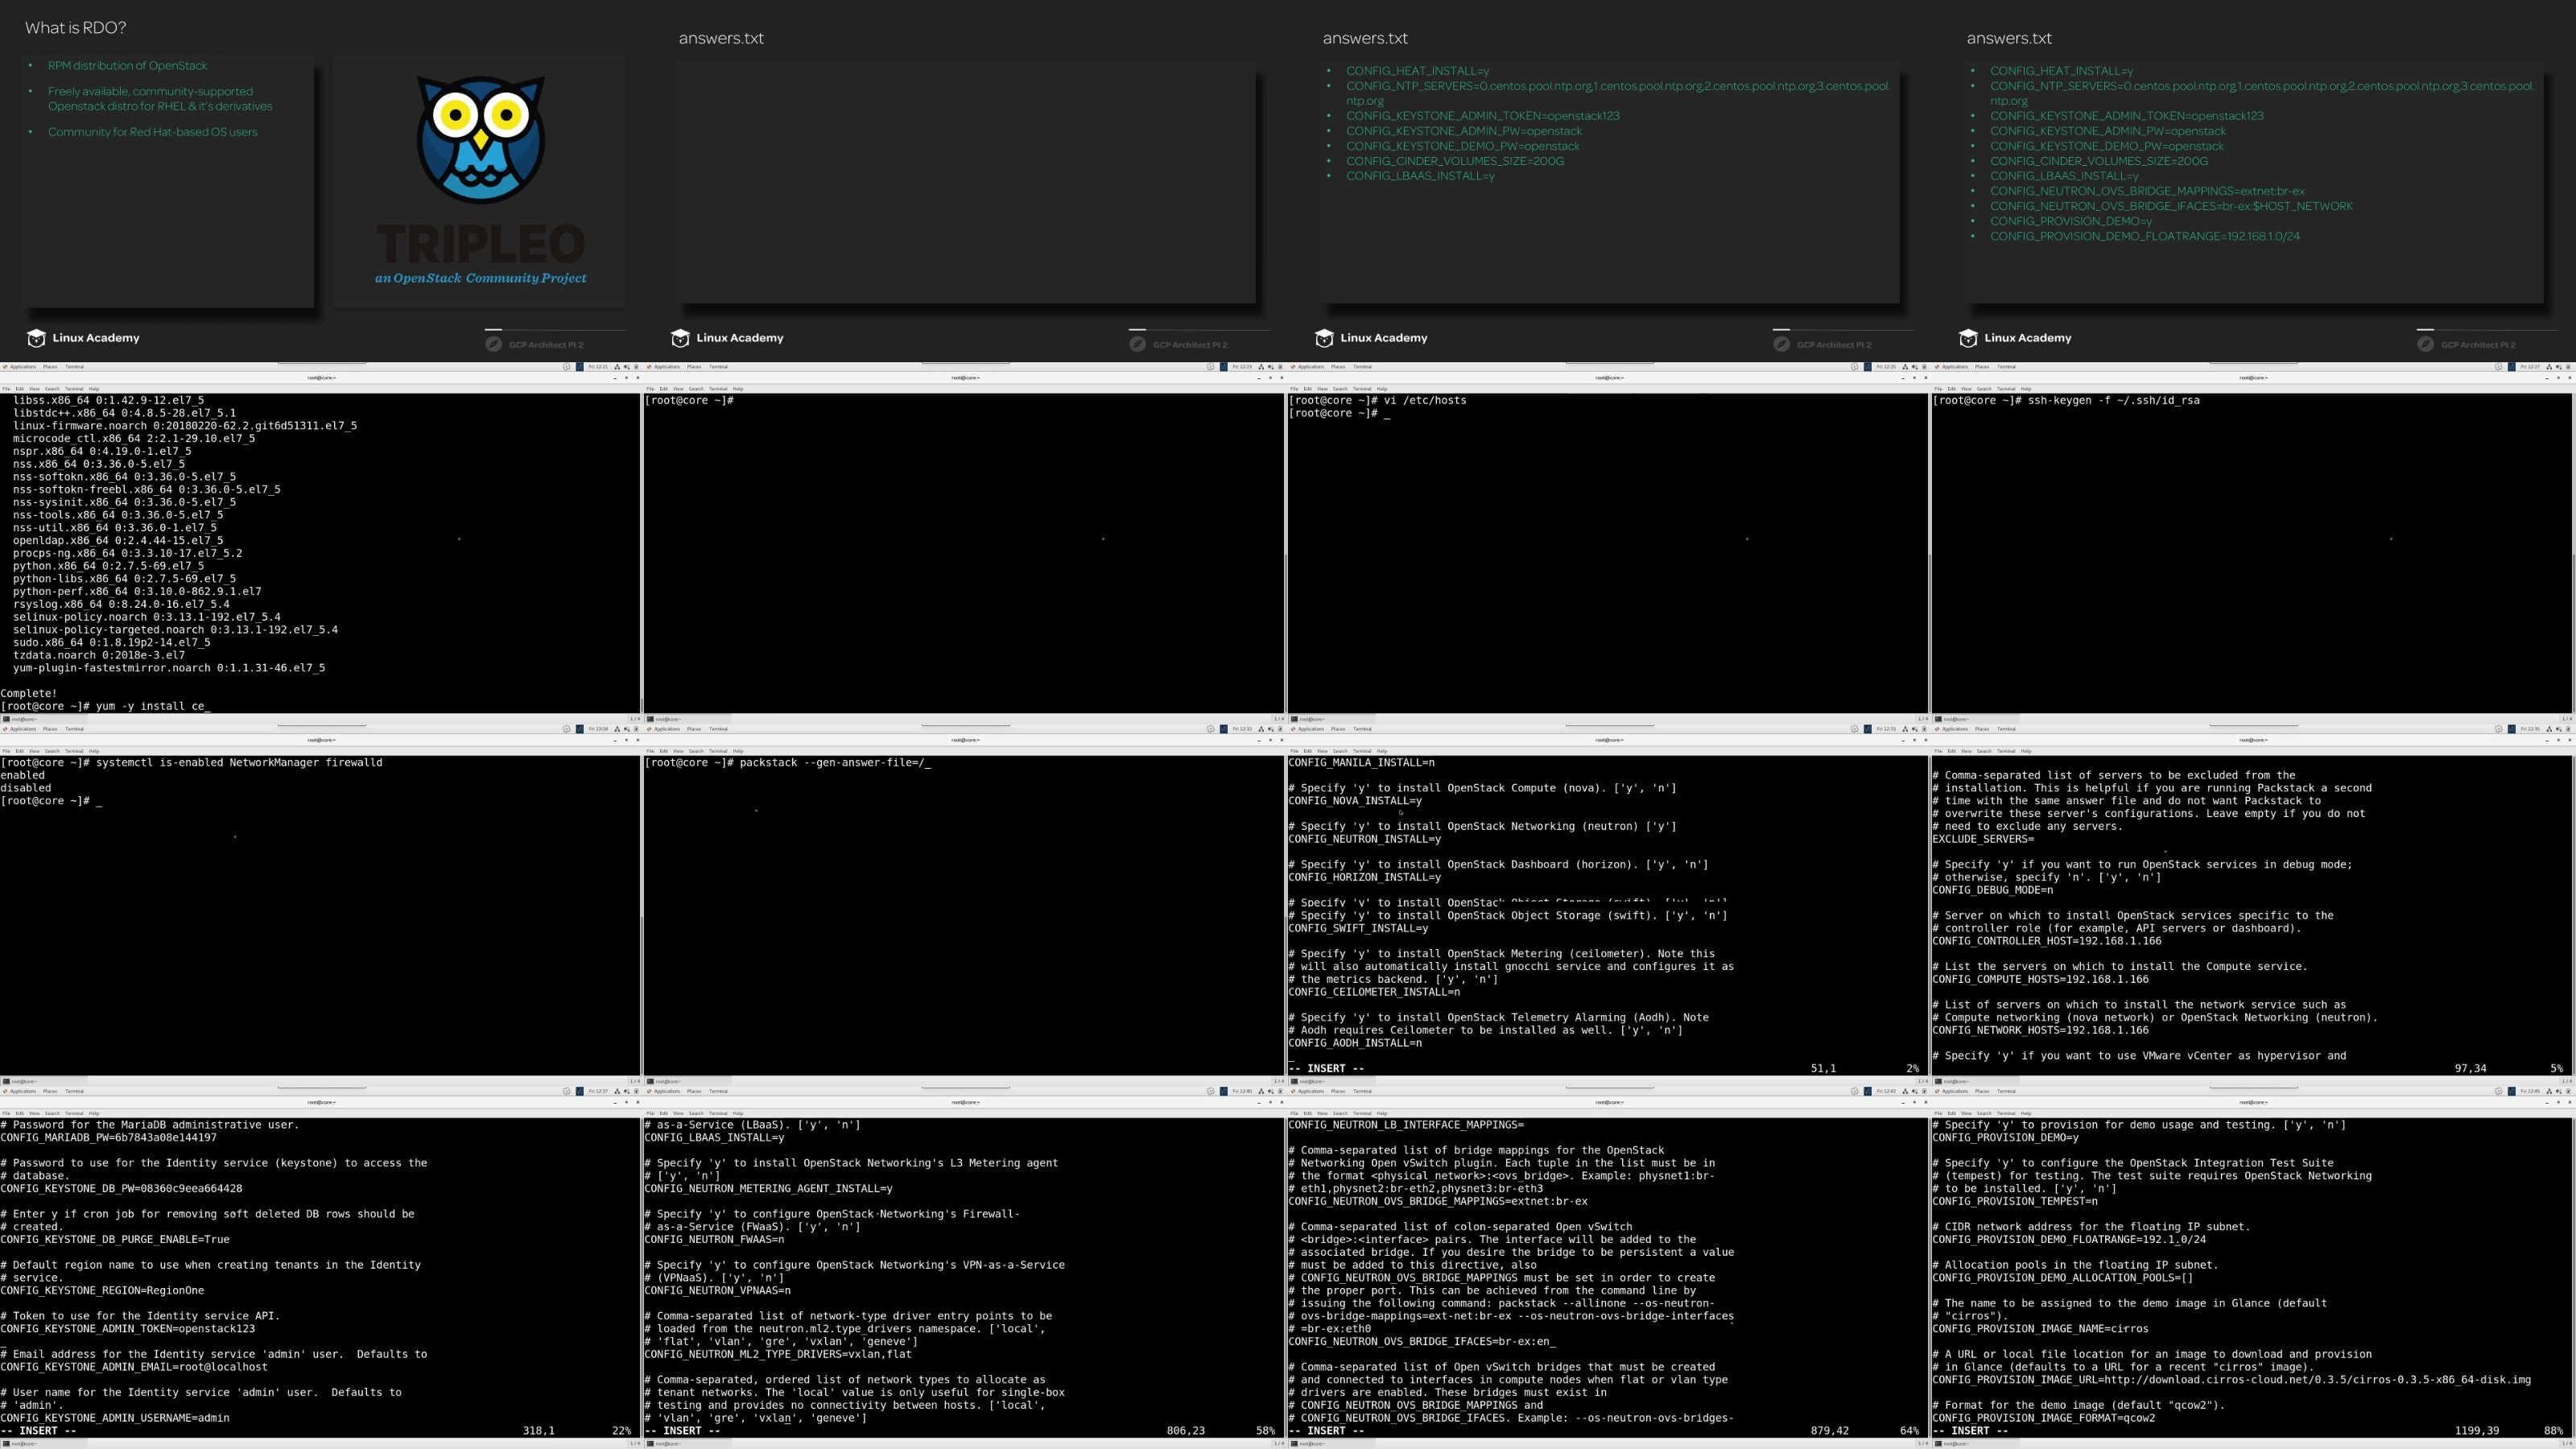Click GCP Architect Pt 2 badge on What is RDO slide
This screenshot has height=1449, width=2576.
pyautogui.click(x=535, y=344)
